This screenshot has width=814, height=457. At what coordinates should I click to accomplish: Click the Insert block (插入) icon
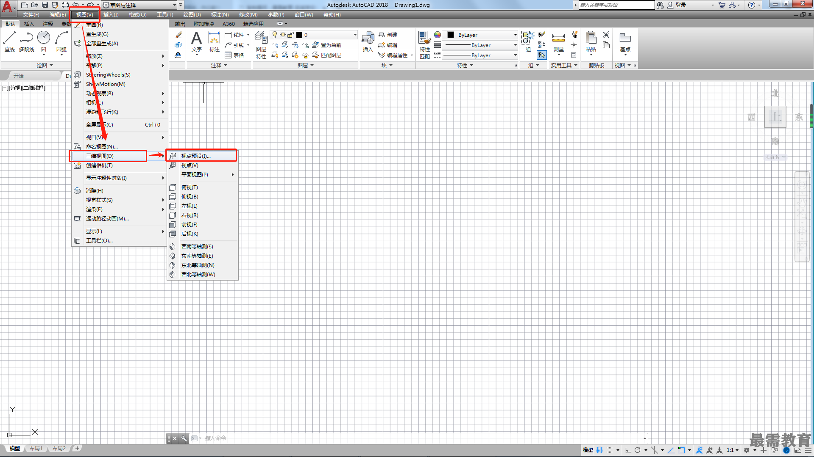click(368, 41)
